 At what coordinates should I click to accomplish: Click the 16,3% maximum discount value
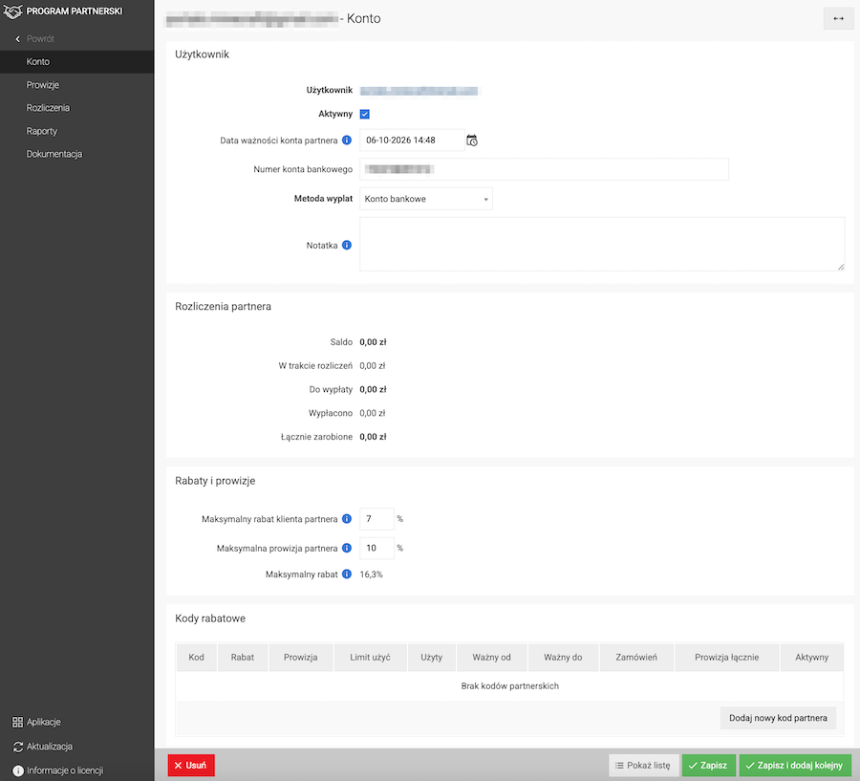point(372,575)
